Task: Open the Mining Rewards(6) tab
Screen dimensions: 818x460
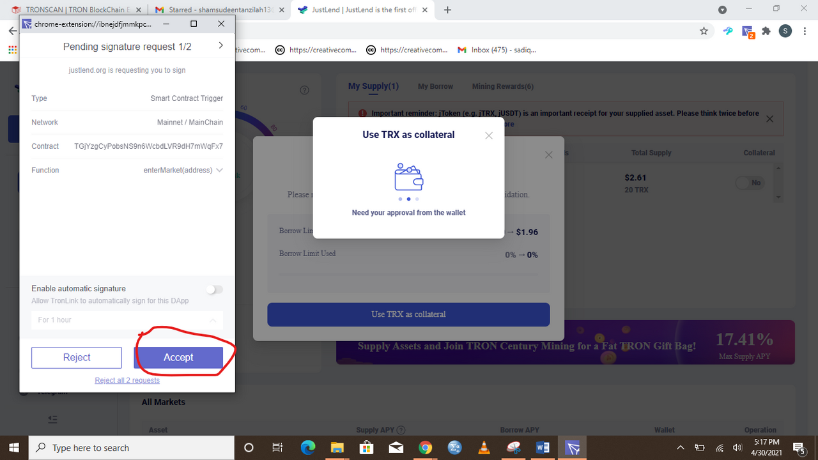Action: 503,86
